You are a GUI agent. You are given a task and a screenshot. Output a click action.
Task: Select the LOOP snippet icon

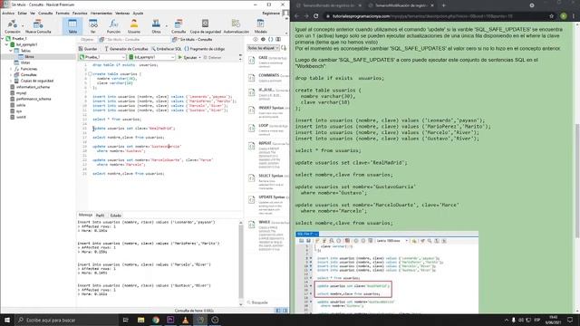point(252,129)
